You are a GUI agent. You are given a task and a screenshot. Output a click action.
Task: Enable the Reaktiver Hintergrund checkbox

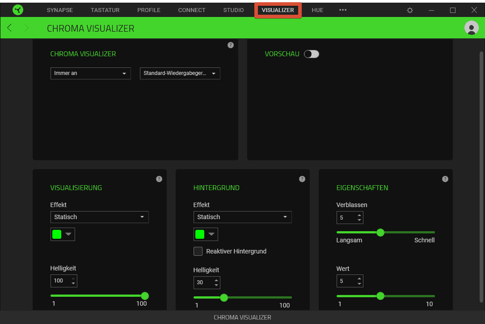point(198,251)
